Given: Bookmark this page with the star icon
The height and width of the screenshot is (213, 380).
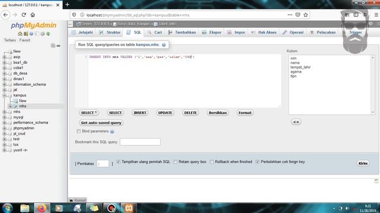Looking at the screenshot, I should [x=306, y=15].
